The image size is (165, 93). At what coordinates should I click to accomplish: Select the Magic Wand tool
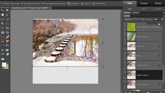(3, 24)
